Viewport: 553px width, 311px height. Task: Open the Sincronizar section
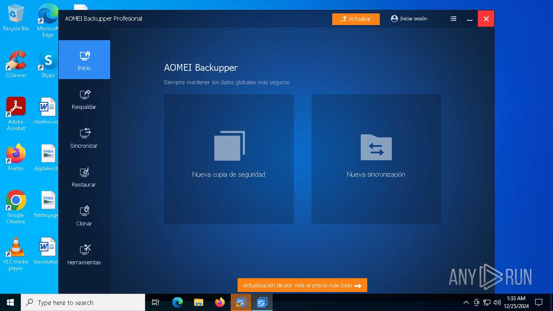[x=84, y=138]
